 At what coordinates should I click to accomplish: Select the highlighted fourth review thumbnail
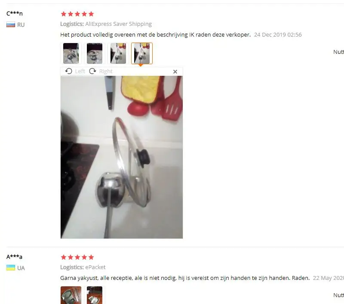[142, 53]
